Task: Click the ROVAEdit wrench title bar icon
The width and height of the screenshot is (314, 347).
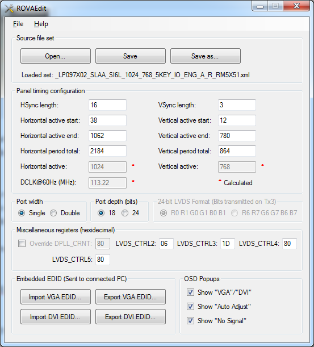Action: pos(9,9)
